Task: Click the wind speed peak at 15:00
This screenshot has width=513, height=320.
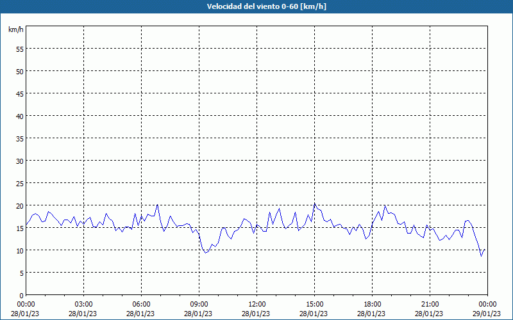Action: 315,204
